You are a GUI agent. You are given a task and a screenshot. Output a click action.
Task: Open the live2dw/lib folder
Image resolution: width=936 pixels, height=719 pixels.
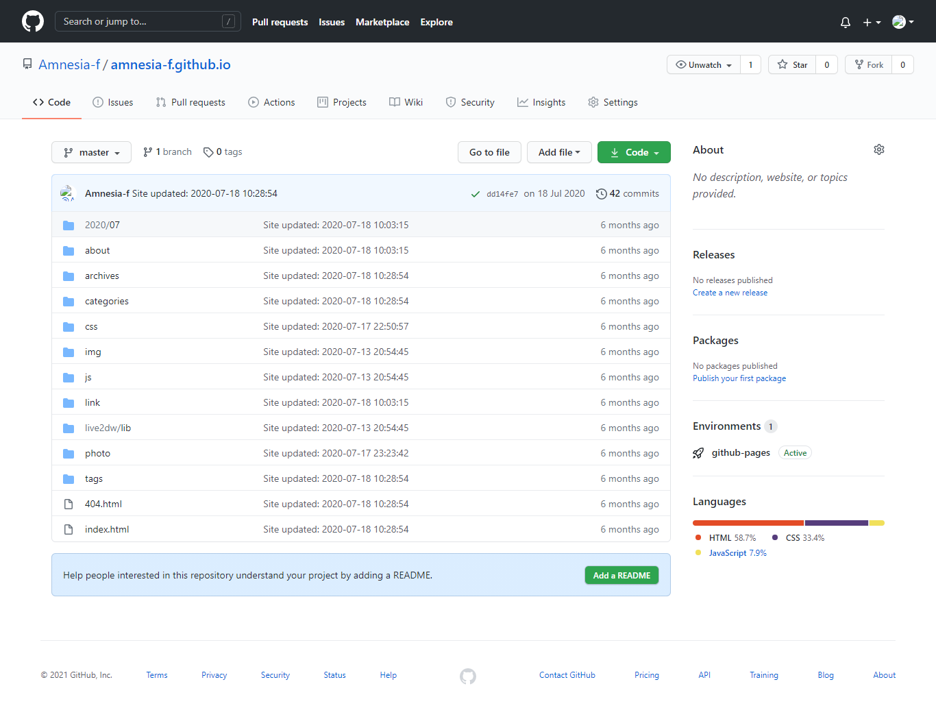[108, 428]
